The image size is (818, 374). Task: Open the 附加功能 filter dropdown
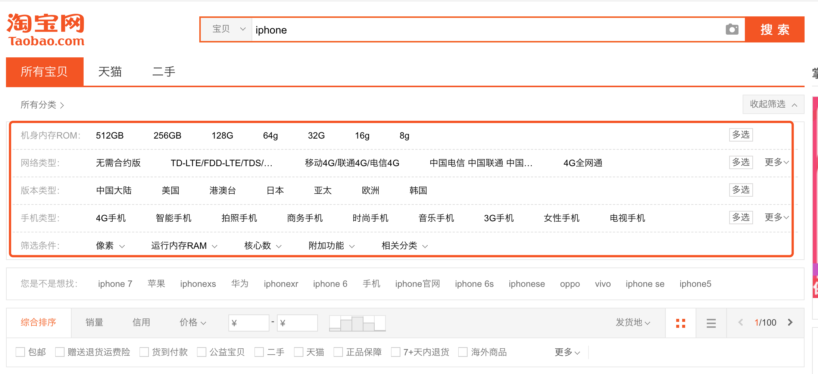[x=331, y=245]
